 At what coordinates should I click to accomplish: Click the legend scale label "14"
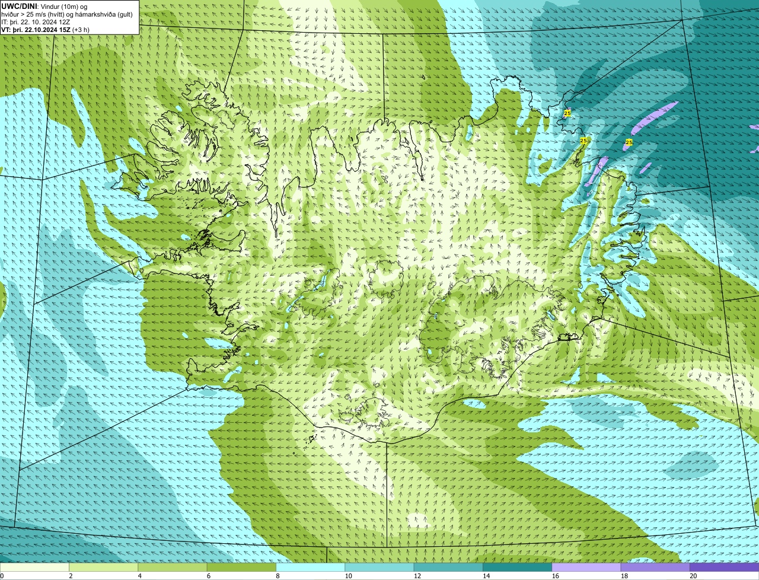click(486, 576)
